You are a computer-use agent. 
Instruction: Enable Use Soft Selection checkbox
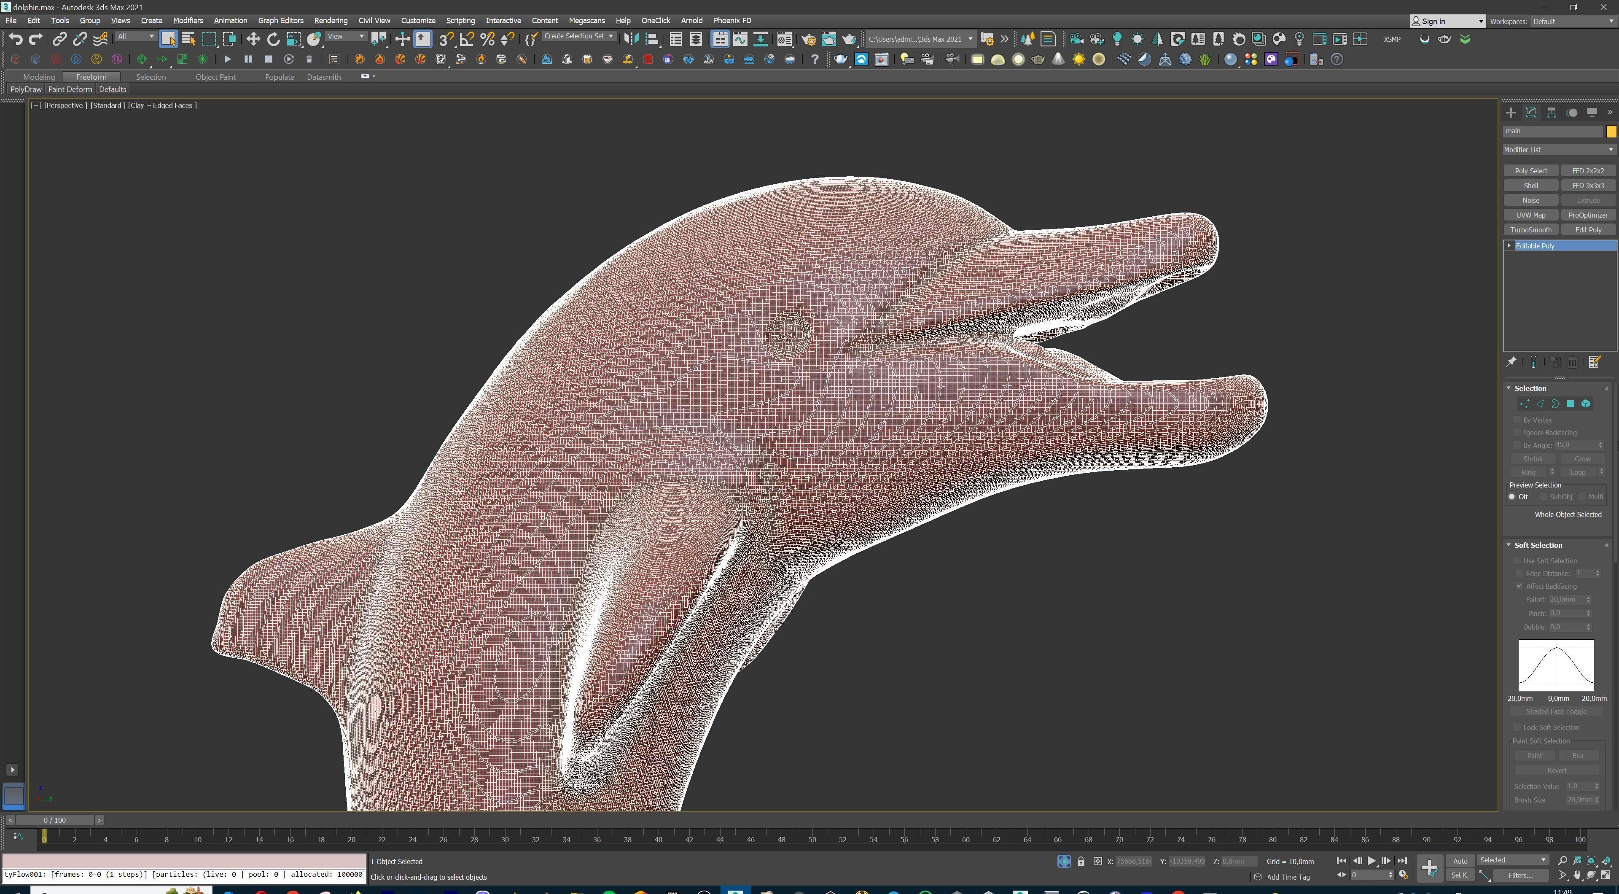[1517, 560]
